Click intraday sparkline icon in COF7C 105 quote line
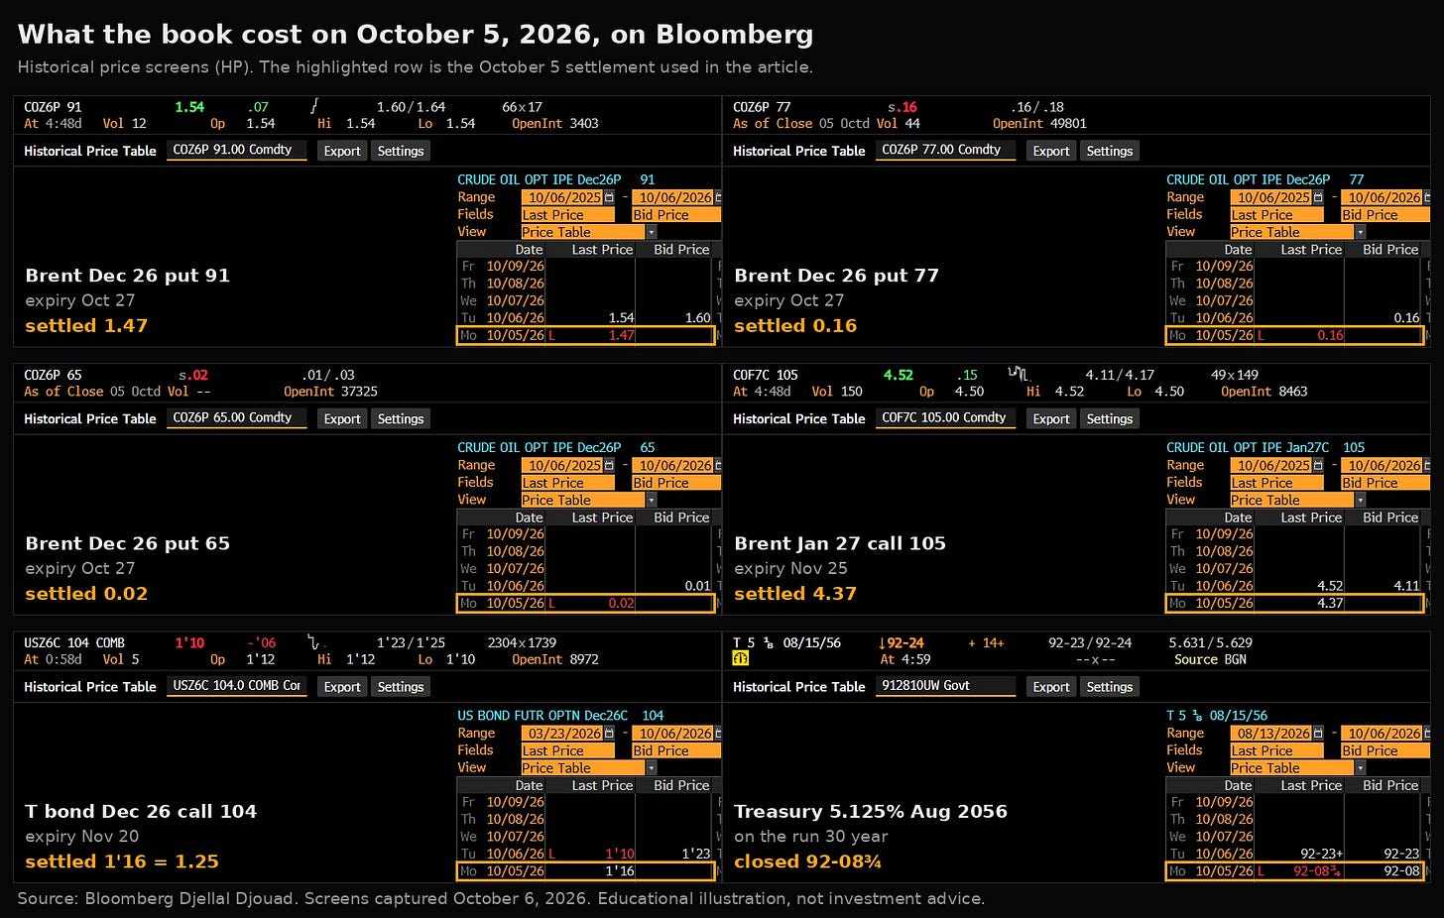Viewport: 1444px width, 918px height. click(x=1019, y=374)
